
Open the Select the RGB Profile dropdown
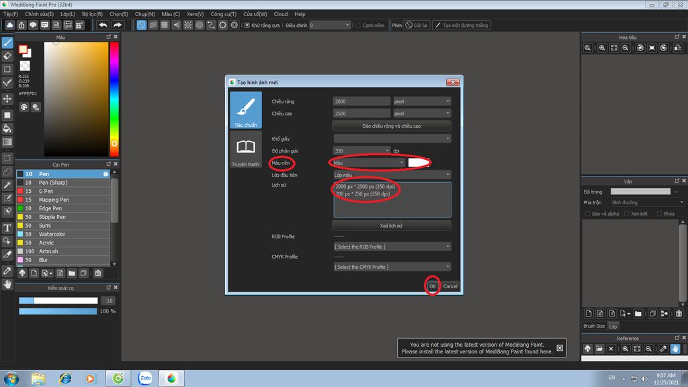pos(392,247)
